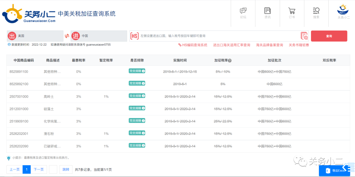Click the 滑石粉 description cell
This screenshot has height=177, width=355.
tap(49, 134)
